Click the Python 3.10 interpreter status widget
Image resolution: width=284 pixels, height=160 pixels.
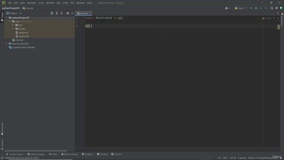(x=263, y=158)
